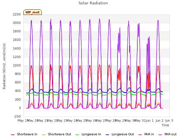Click the 1400 y-axis tick label
The height and width of the screenshot is (140, 187).
pyautogui.click(x=17, y=48)
